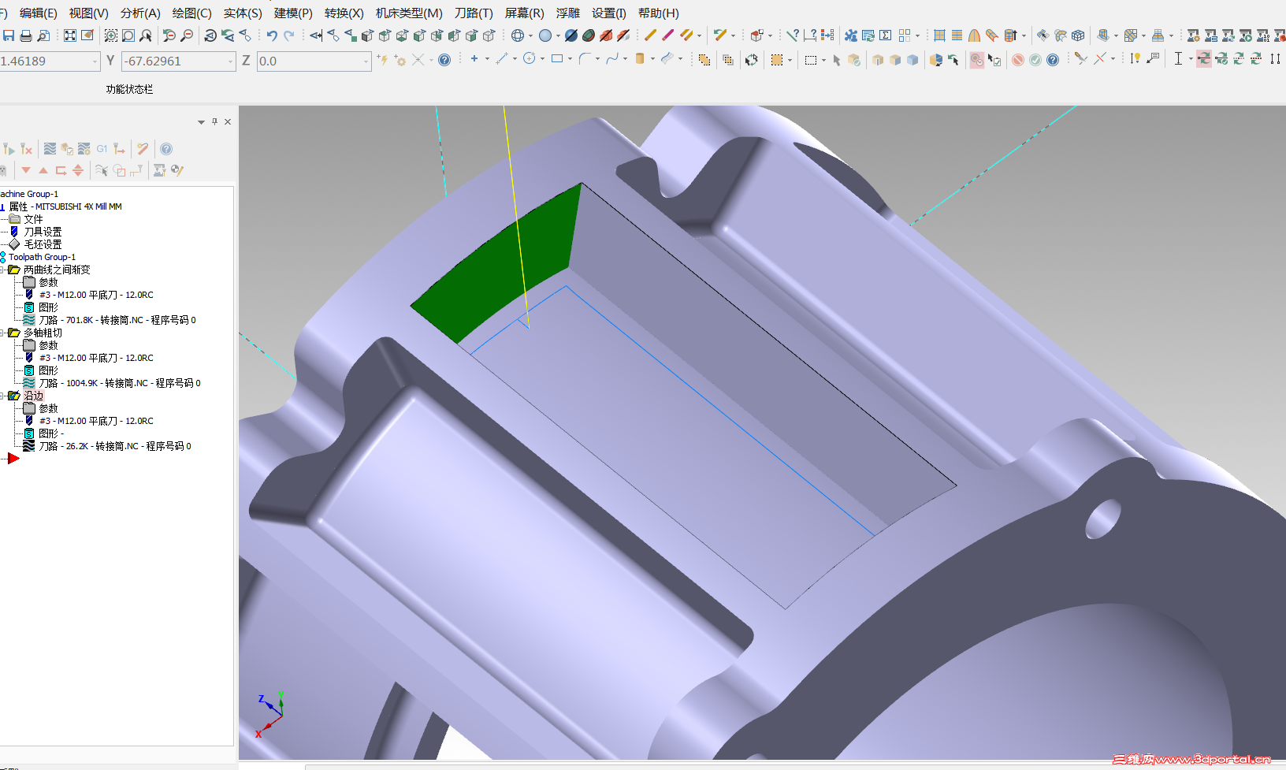Collapse the 沿边 operation

pyautogui.click(x=3, y=396)
